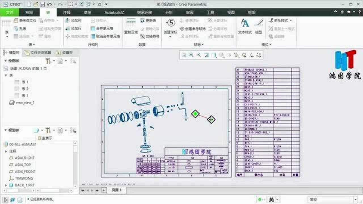Click the zoom in magnifier icon
The height and width of the screenshot is (204, 363).
coord(191,55)
